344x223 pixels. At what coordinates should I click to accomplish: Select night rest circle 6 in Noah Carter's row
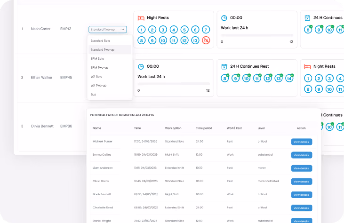coord(195,30)
